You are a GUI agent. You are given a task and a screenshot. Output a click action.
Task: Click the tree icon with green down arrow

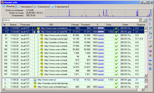tap(150, 33)
